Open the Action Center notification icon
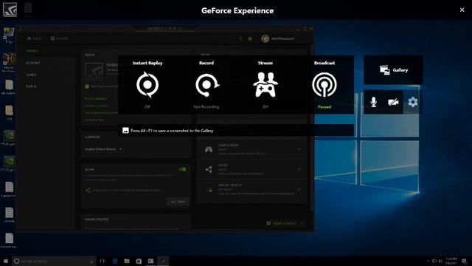 point(464,261)
